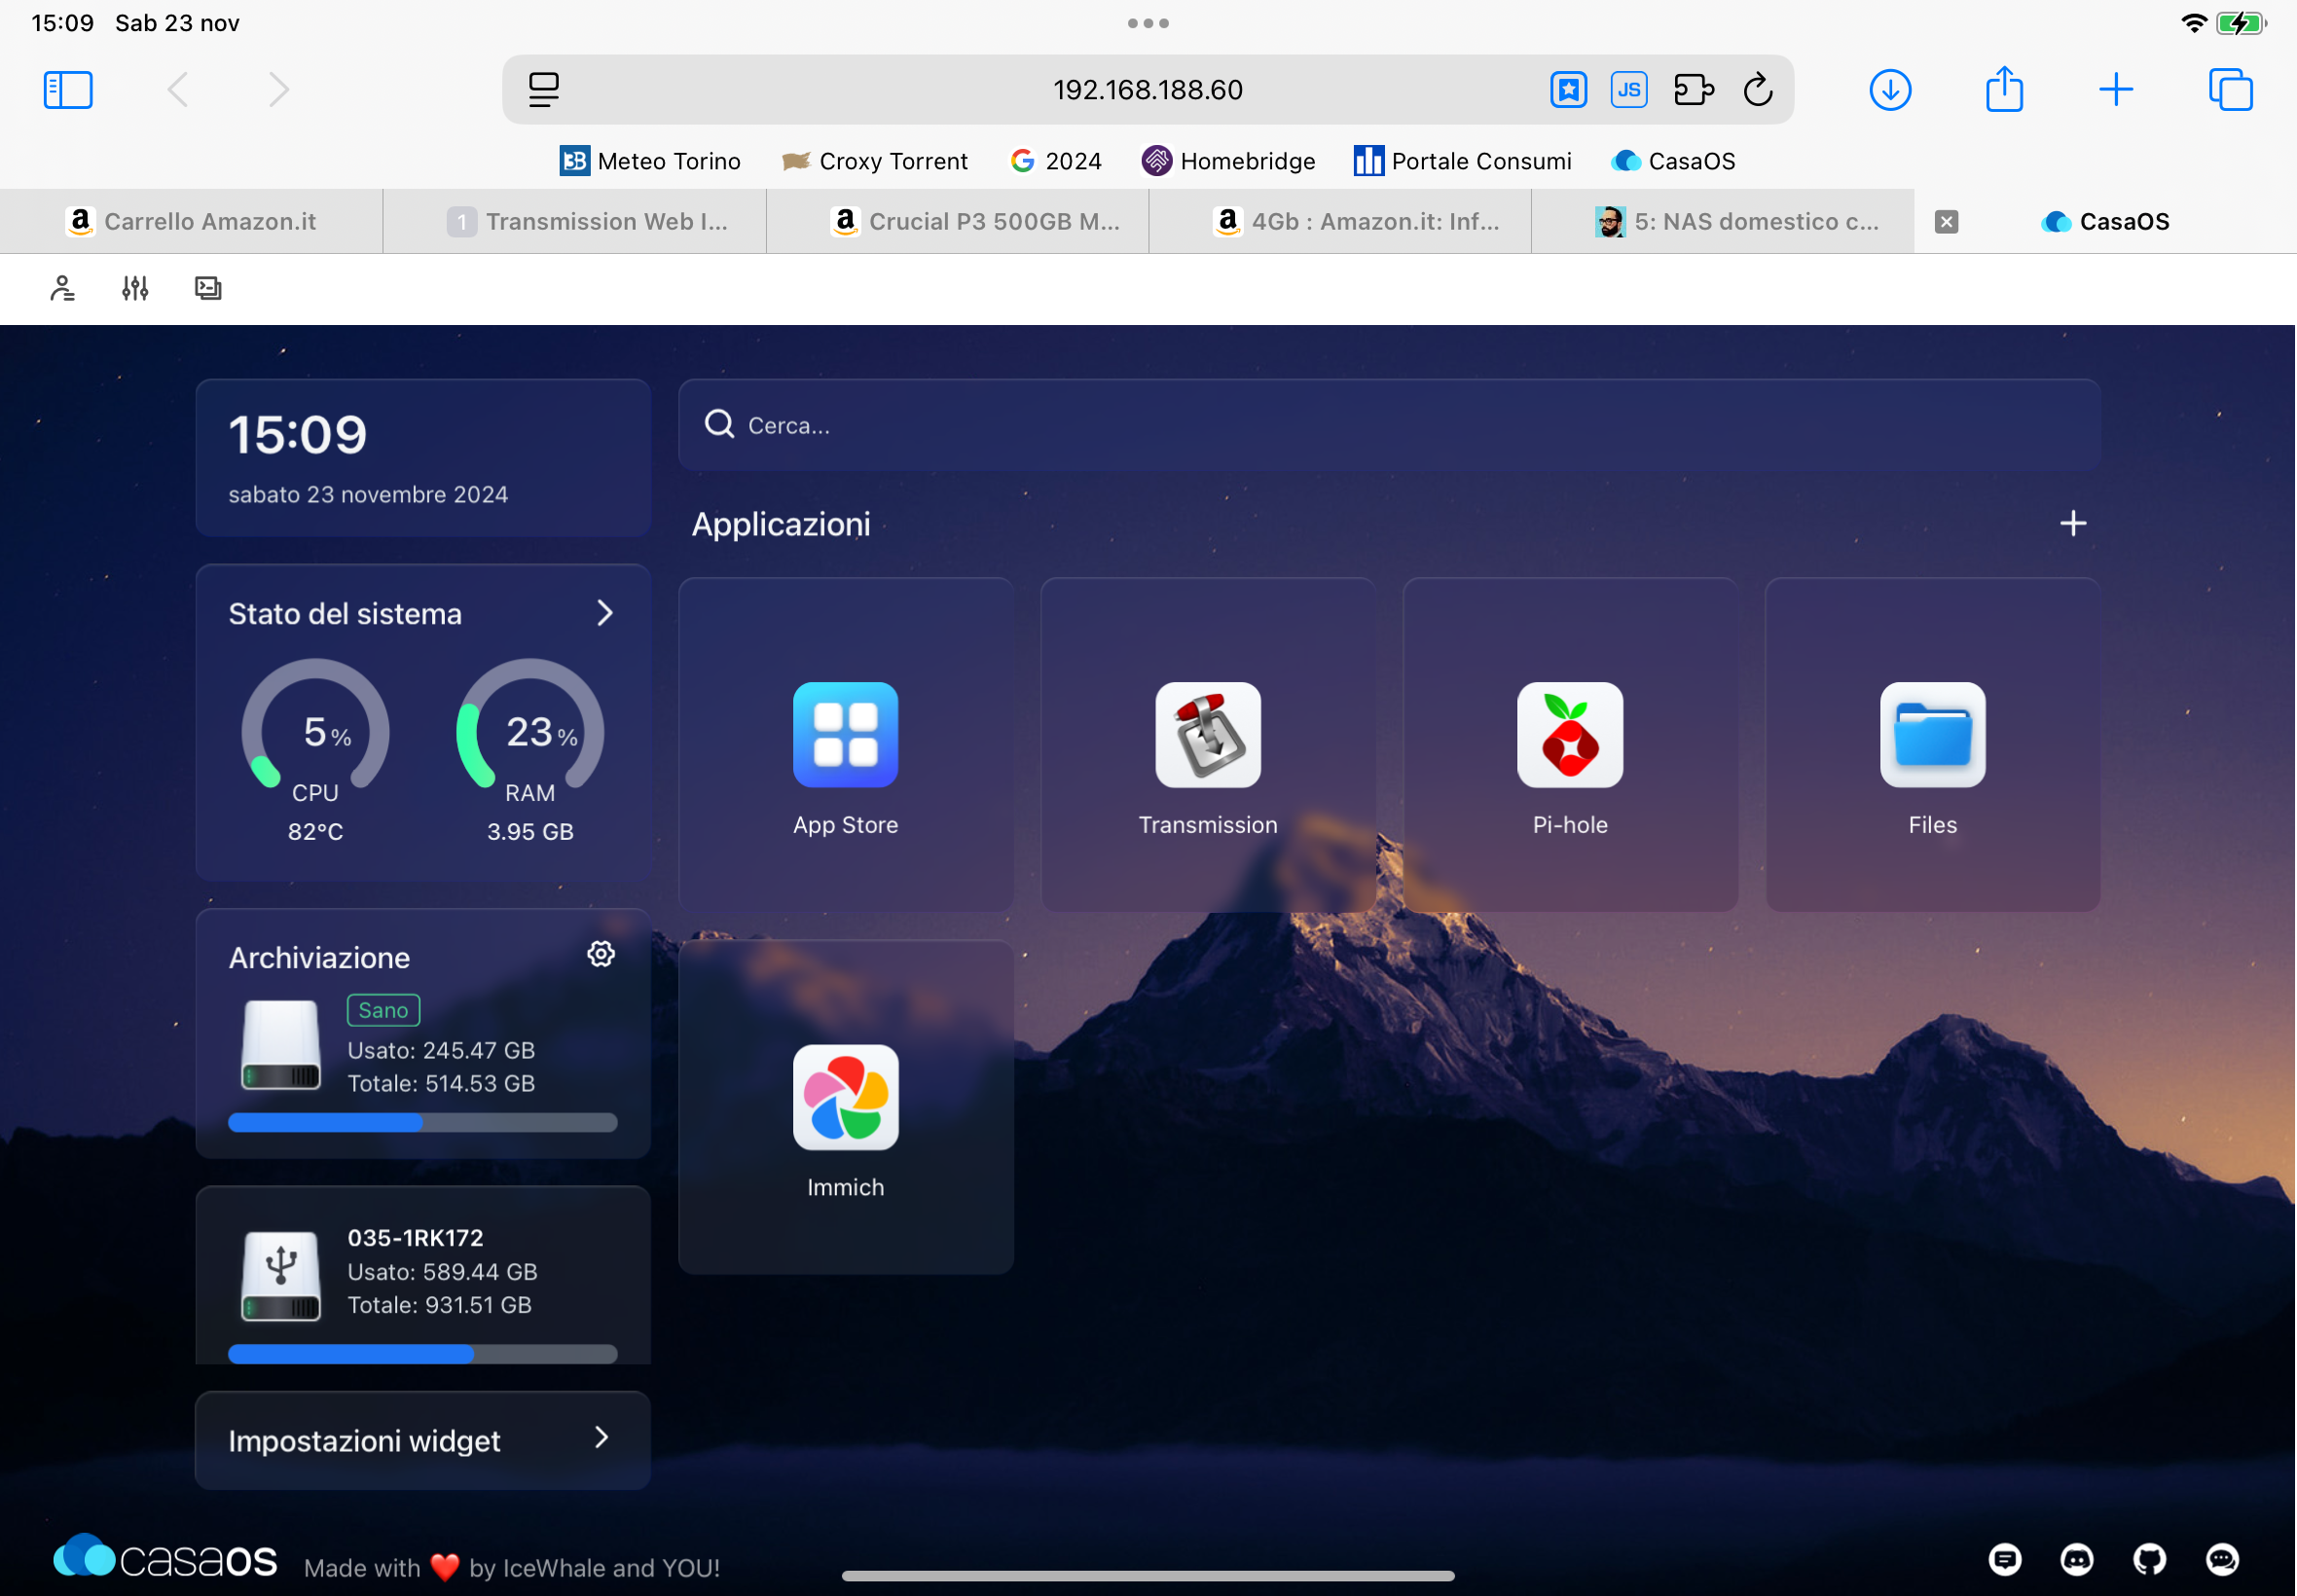This screenshot has width=2297, height=1596.
Task: Expand Stato del sistema details
Action: point(605,613)
